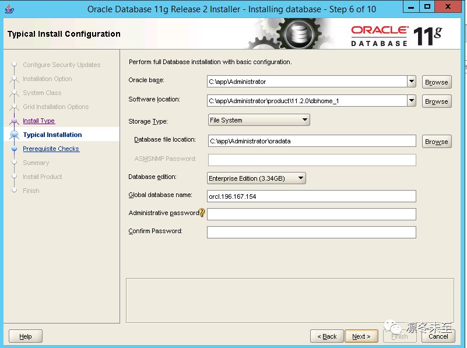Click the Install Type step marker icon
467x348 pixels.
click(14, 121)
